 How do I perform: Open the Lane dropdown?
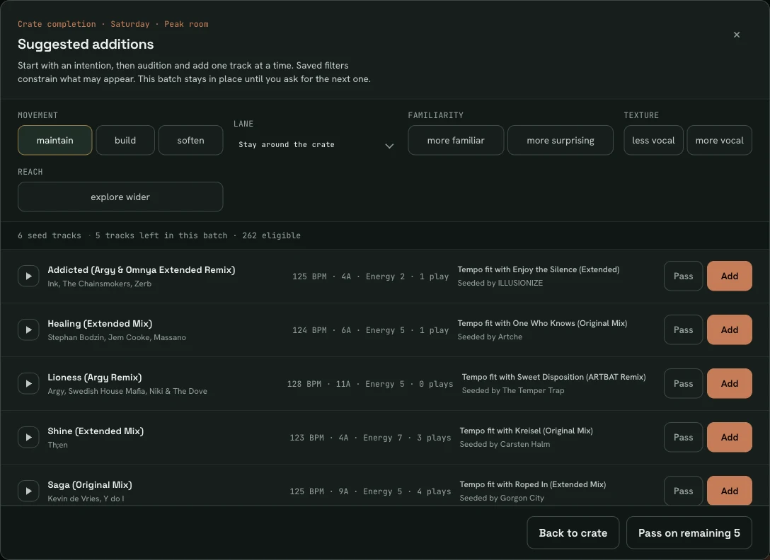[316, 145]
